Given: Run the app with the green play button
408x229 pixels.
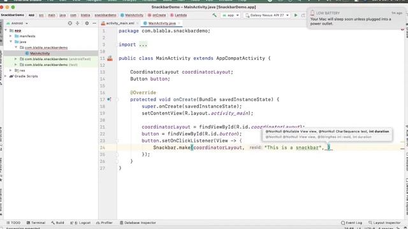Looking at the screenshot, I should [x=296, y=15].
